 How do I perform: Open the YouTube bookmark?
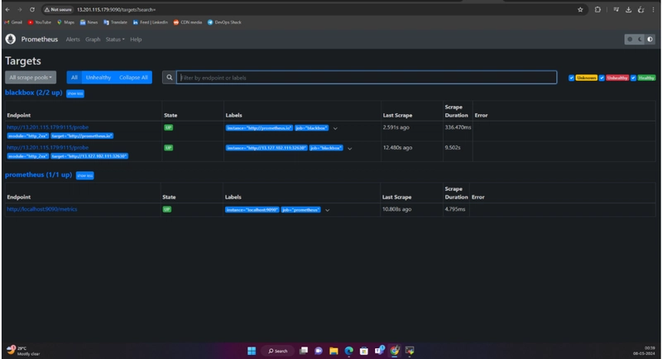39,22
